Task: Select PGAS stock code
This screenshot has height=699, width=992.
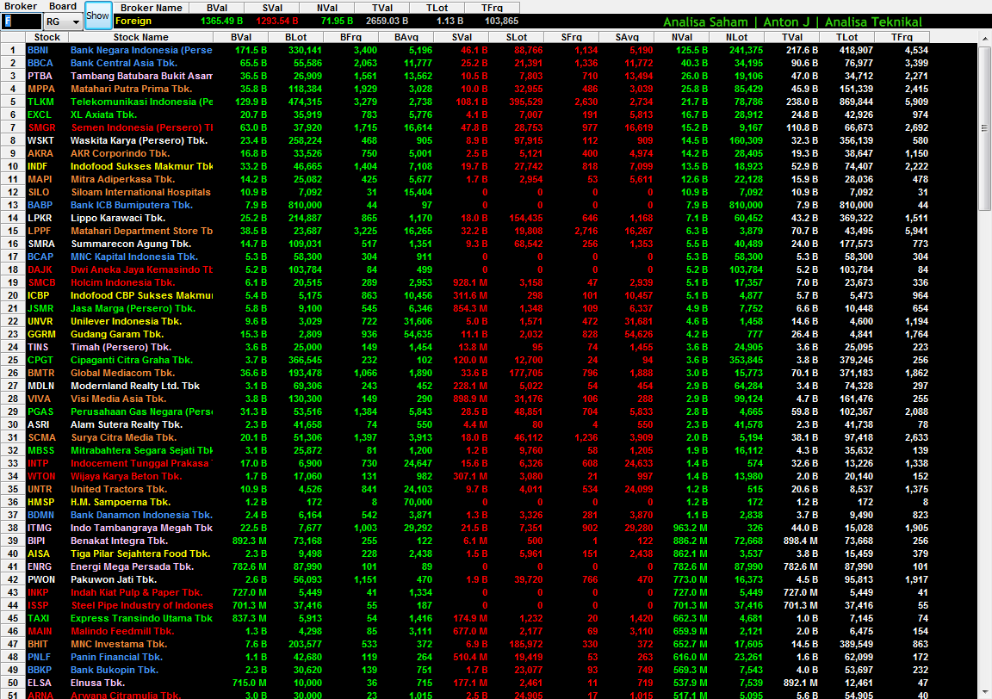Action: coord(40,411)
